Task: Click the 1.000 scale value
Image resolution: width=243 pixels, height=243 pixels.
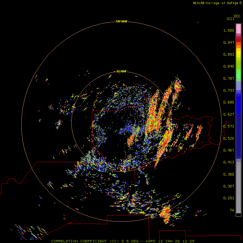Action: pos(229,30)
